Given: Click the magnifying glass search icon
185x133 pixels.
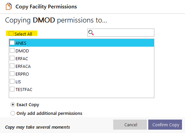Looking at the screenshot, I should [91, 33].
